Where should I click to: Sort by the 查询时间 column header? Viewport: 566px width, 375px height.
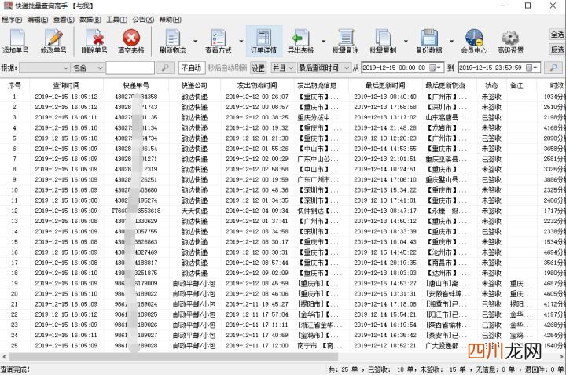(x=66, y=85)
